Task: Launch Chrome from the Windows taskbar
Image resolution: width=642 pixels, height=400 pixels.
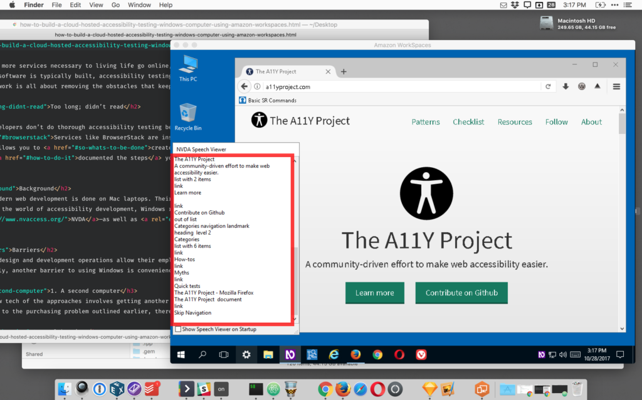Action: point(377,354)
